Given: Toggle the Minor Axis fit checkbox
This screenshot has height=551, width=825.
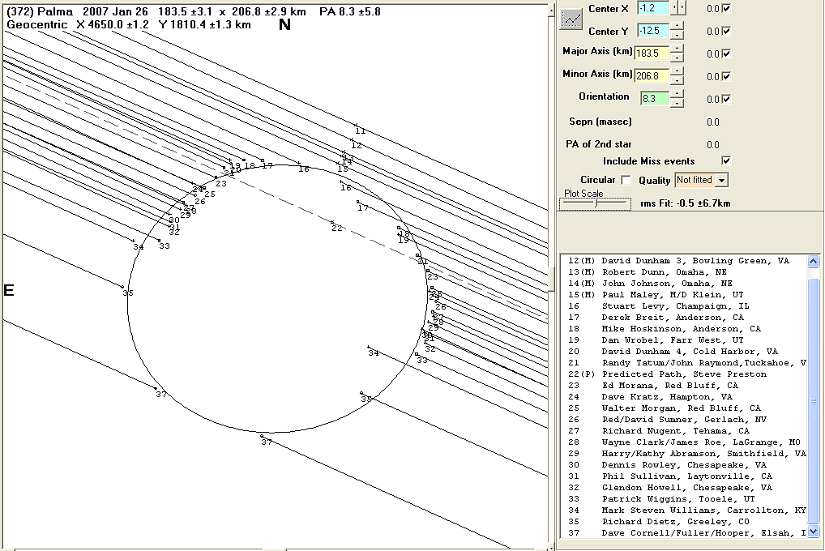Looking at the screenshot, I should click(727, 76).
